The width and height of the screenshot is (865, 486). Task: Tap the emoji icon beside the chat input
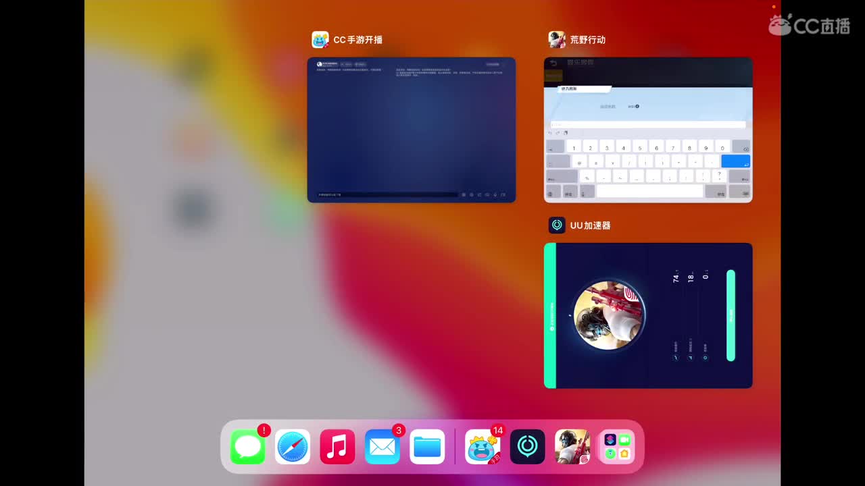click(464, 194)
